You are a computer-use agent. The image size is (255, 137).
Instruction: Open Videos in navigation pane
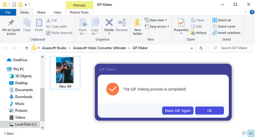pos(17,117)
